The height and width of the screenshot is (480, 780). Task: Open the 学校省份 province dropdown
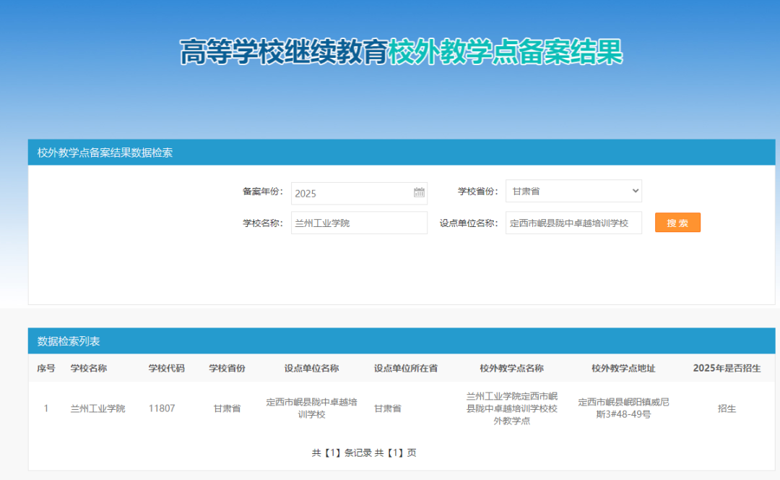coord(573,190)
